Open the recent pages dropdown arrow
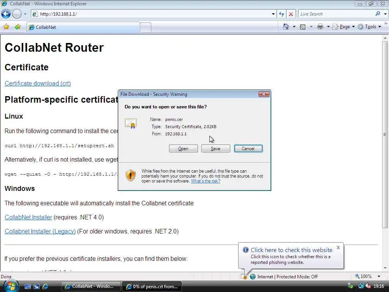 (25, 14)
